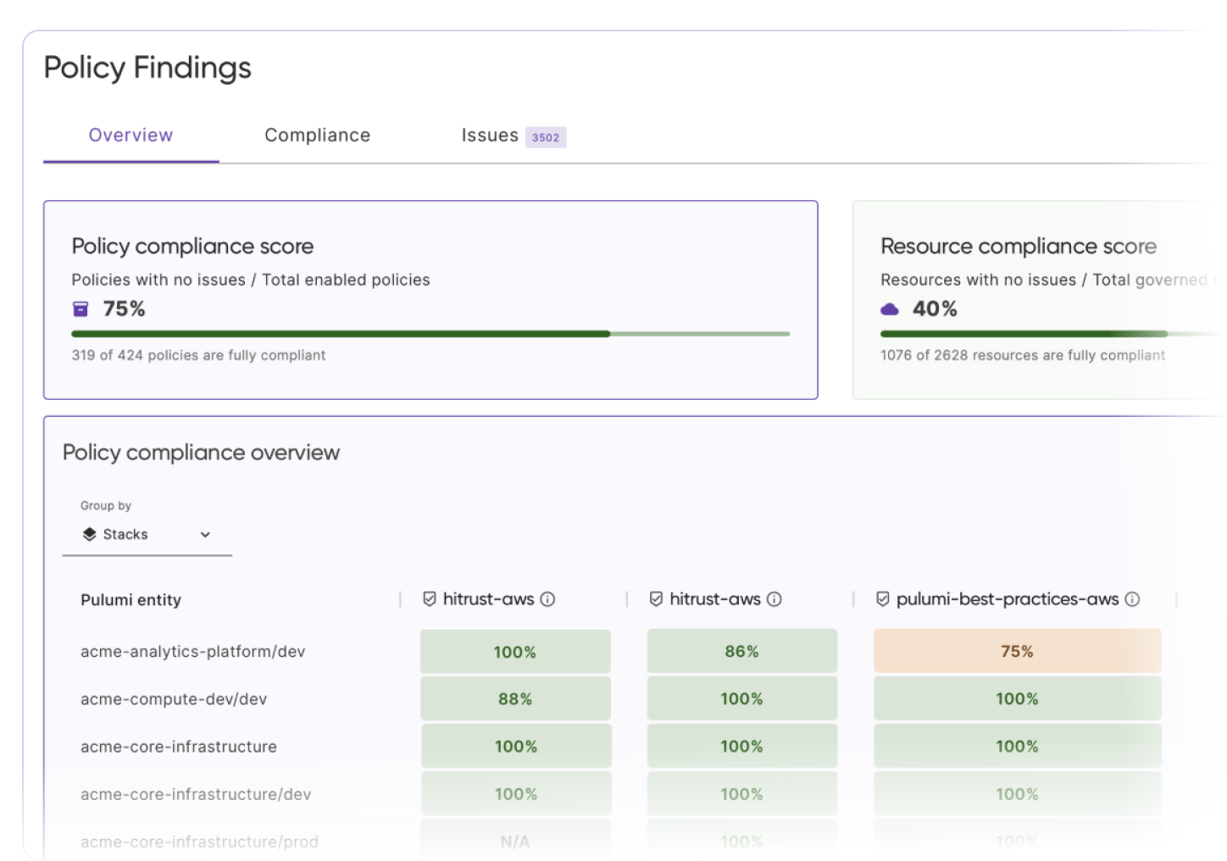Switch to the Compliance tab

tap(317, 135)
